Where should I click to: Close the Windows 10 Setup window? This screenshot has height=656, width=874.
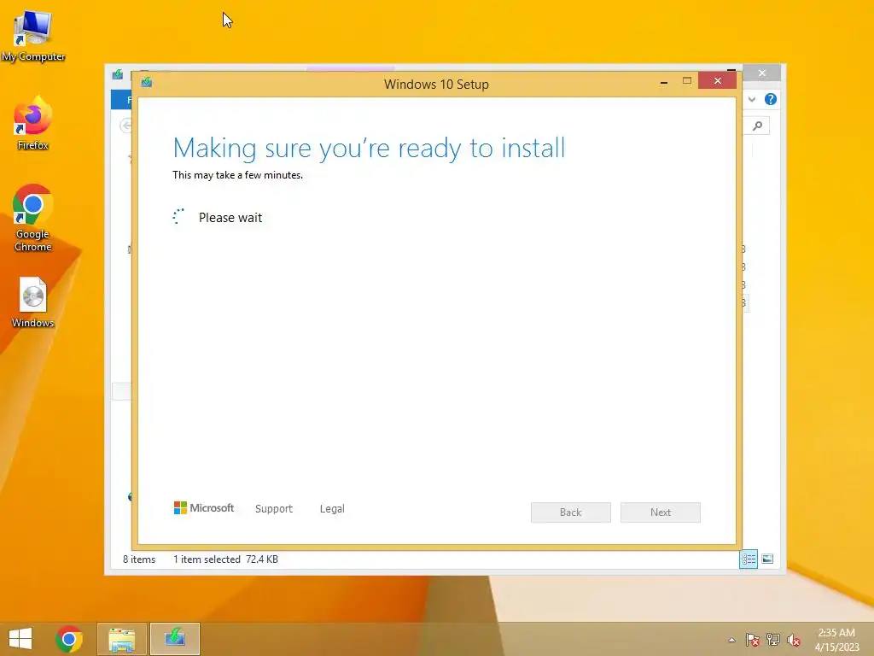(x=717, y=81)
